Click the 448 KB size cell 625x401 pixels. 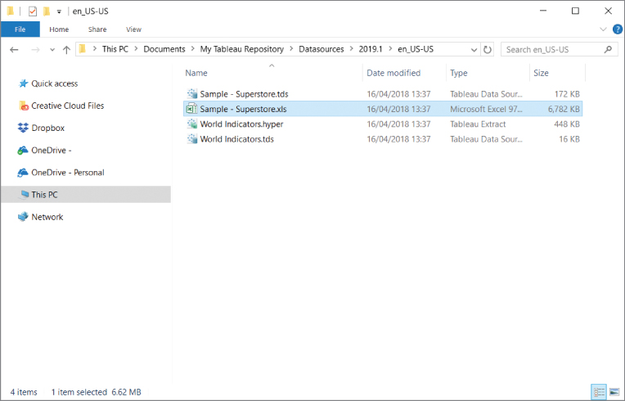(x=567, y=124)
